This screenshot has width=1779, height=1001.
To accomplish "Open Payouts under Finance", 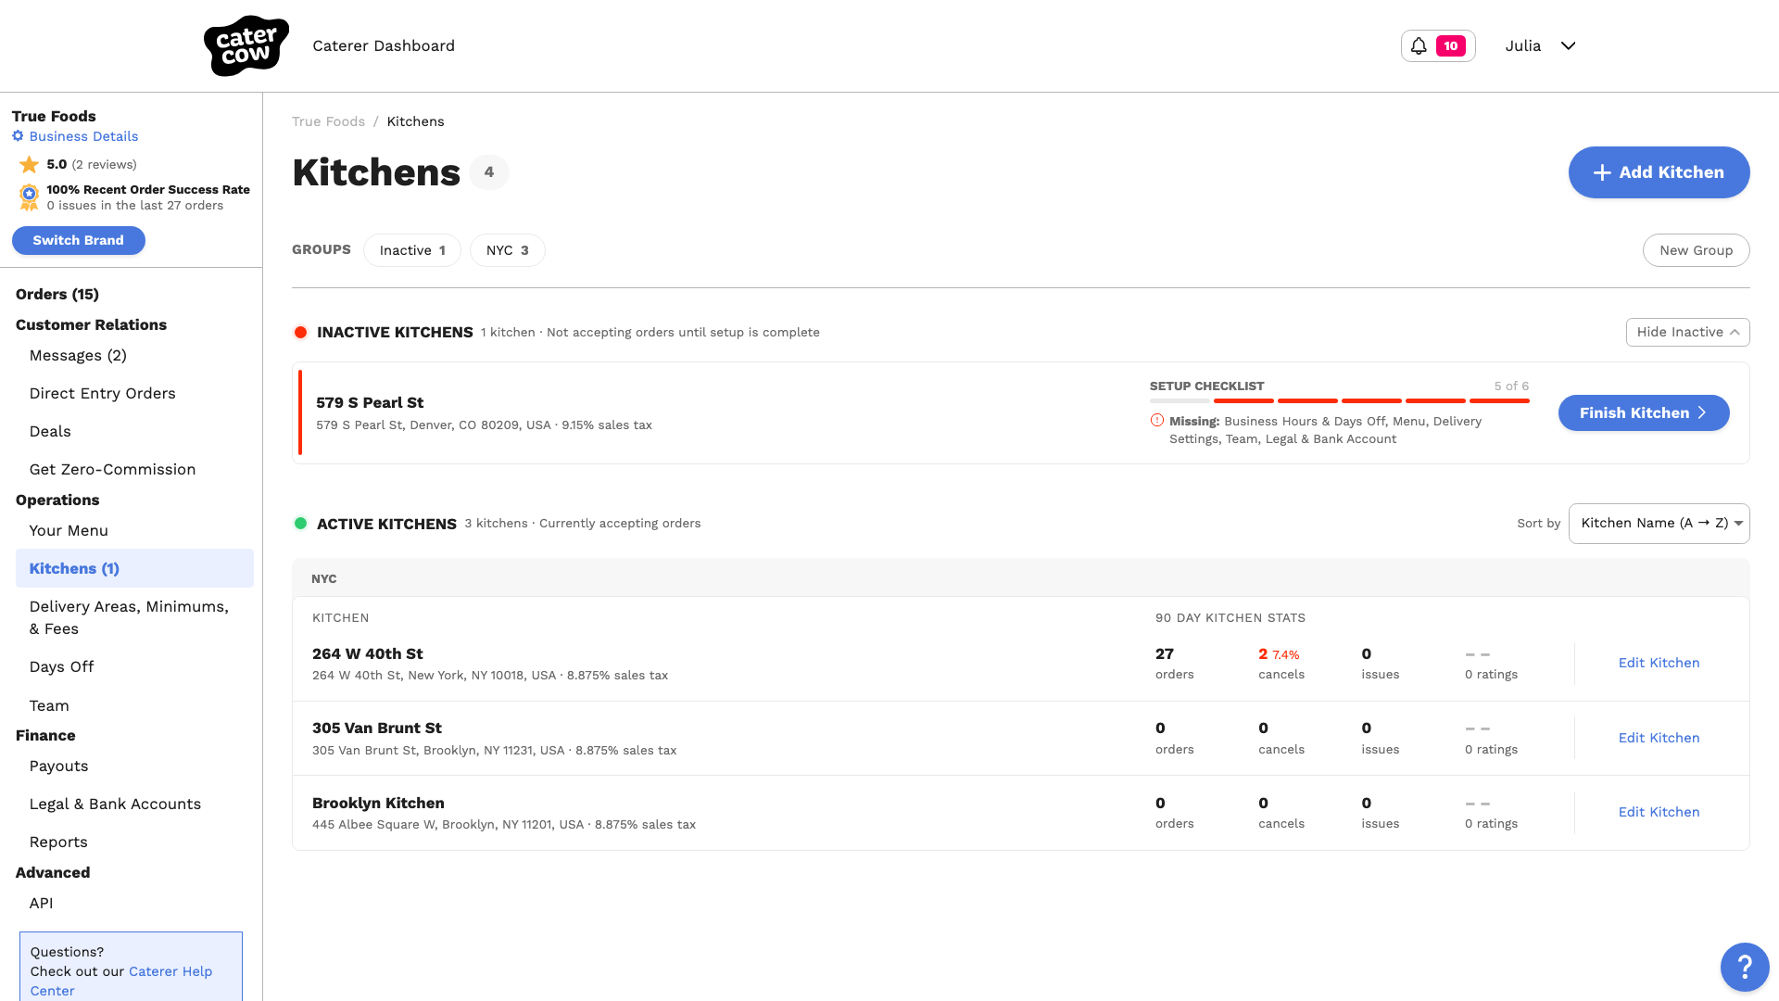I will coord(58,767).
